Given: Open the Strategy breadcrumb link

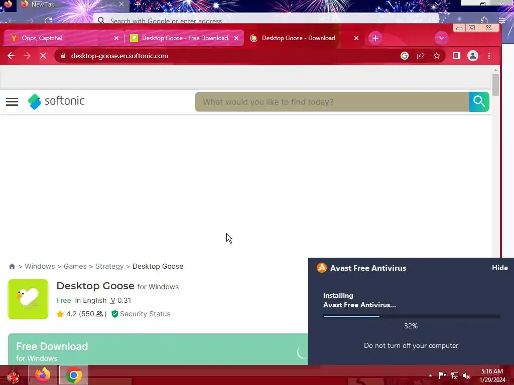Looking at the screenshot, I should 109,266.
